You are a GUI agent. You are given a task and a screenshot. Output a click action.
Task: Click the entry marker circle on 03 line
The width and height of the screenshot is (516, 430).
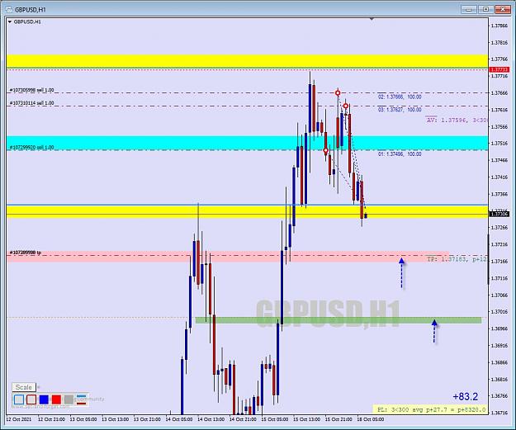[x=346, y=106]
